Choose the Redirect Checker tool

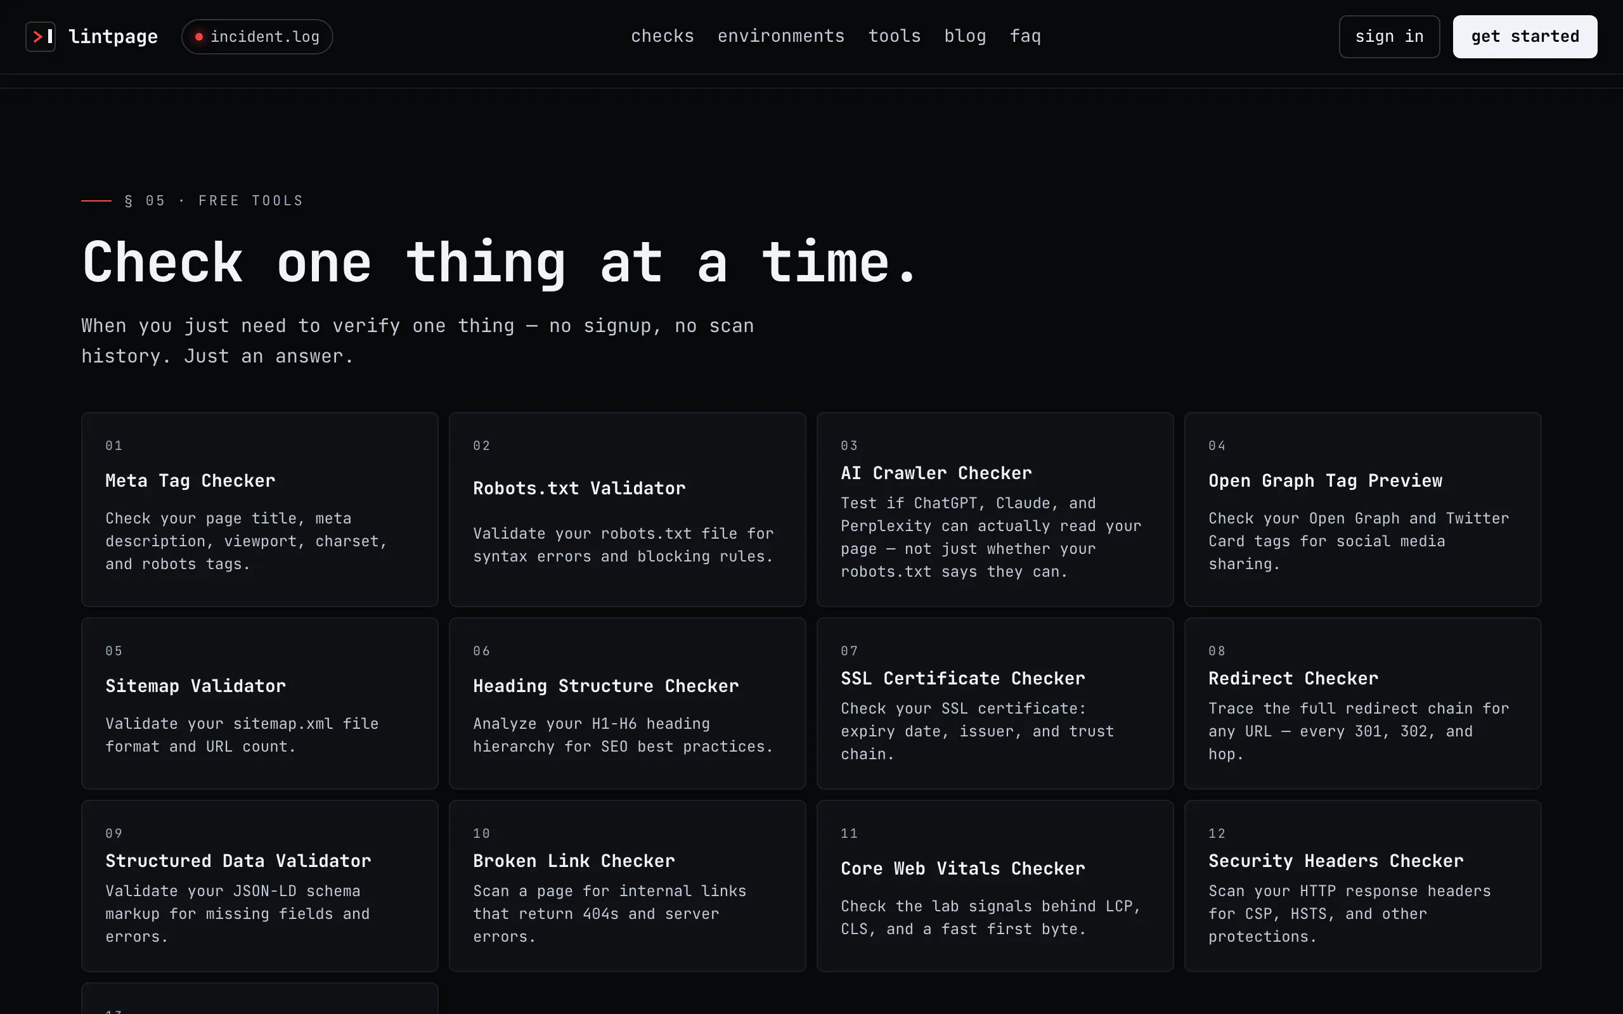[1362, 703]
